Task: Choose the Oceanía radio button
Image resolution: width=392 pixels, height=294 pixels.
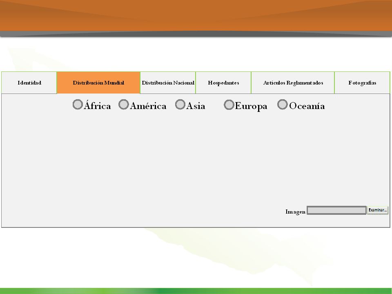Action: (283, 105)
